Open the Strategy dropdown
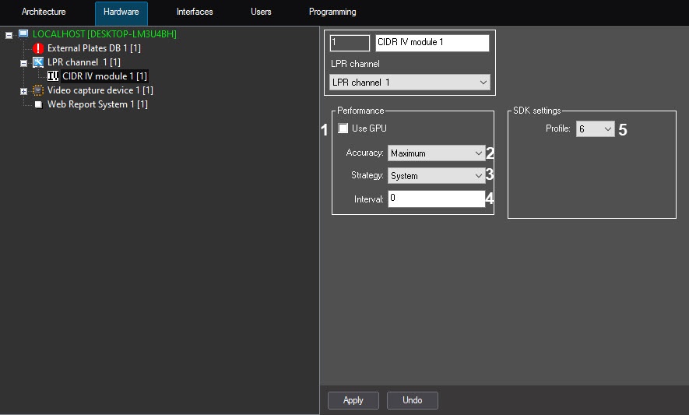The image size is (689, 415). click(x=436, y=176)
